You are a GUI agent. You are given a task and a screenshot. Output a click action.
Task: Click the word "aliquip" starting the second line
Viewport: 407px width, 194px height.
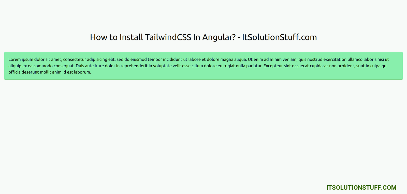15,66
